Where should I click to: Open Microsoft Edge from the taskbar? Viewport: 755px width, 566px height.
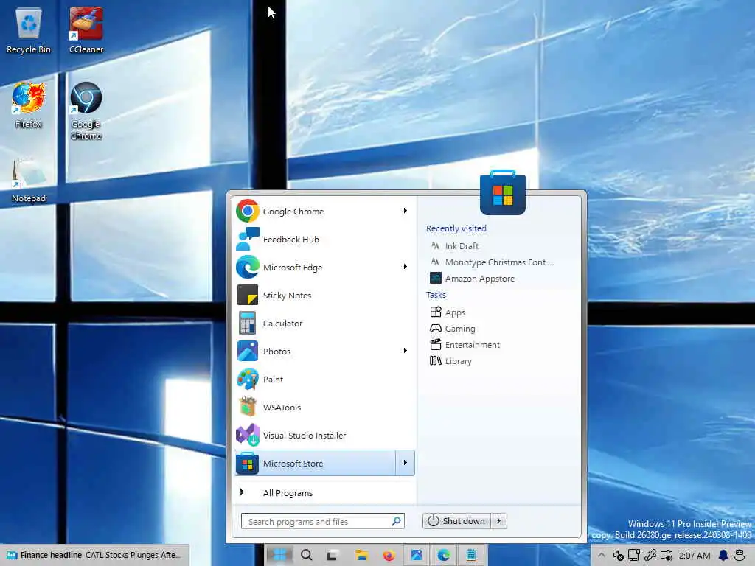[x=443, y=555]
